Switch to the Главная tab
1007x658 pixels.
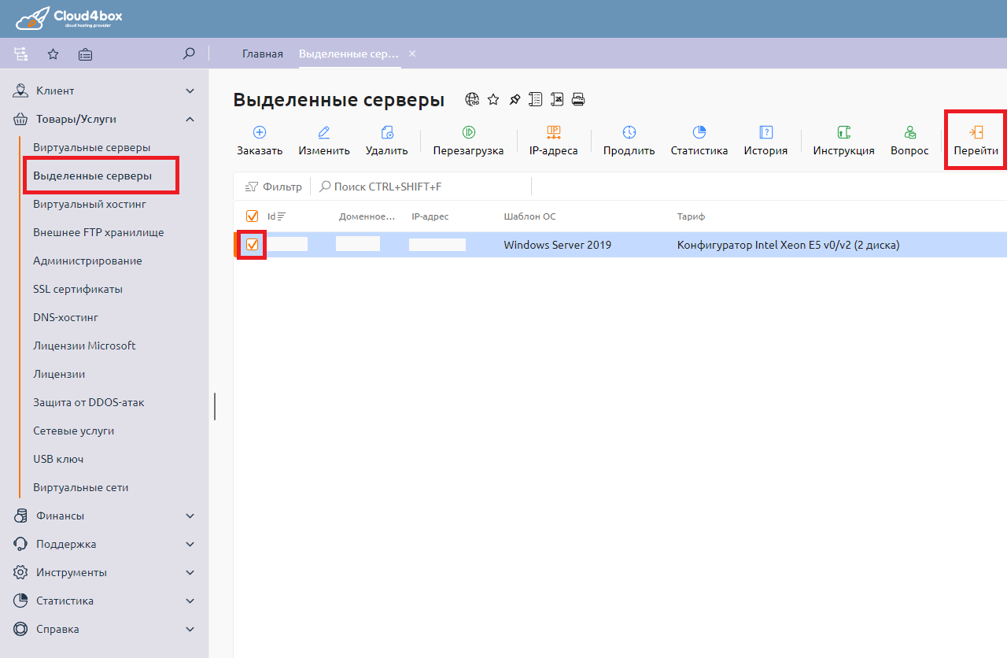pos(262,54)
